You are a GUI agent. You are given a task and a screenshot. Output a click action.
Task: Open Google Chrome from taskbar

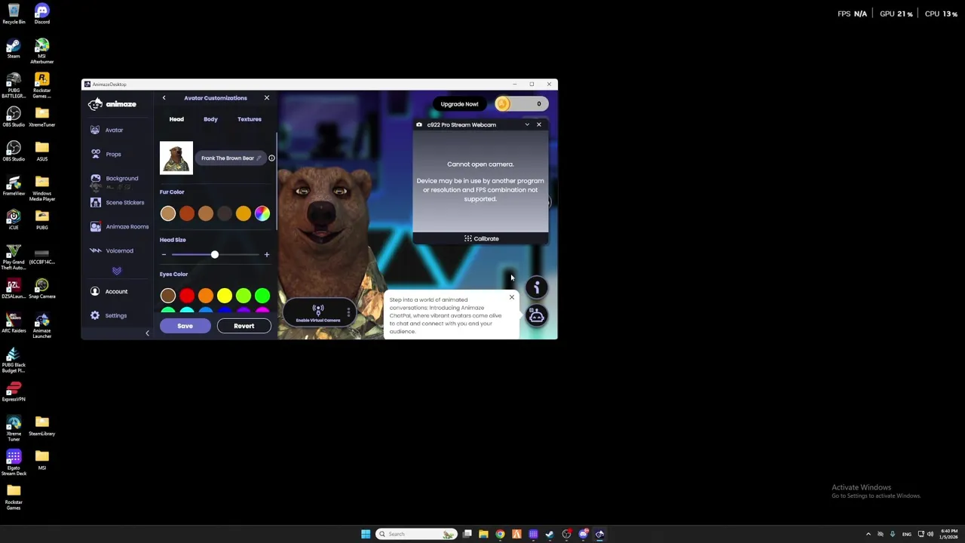coord(500,534)
